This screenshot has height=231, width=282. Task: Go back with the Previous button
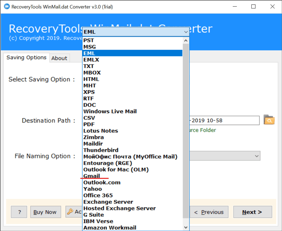(x=210, y=212)
